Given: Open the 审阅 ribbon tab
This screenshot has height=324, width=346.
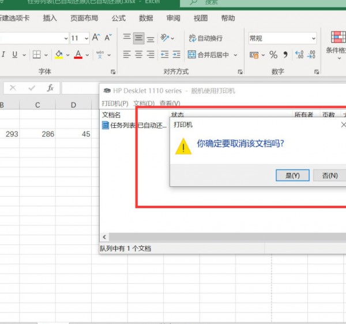Looking at the screenshot, I should [x=174, y=18].
